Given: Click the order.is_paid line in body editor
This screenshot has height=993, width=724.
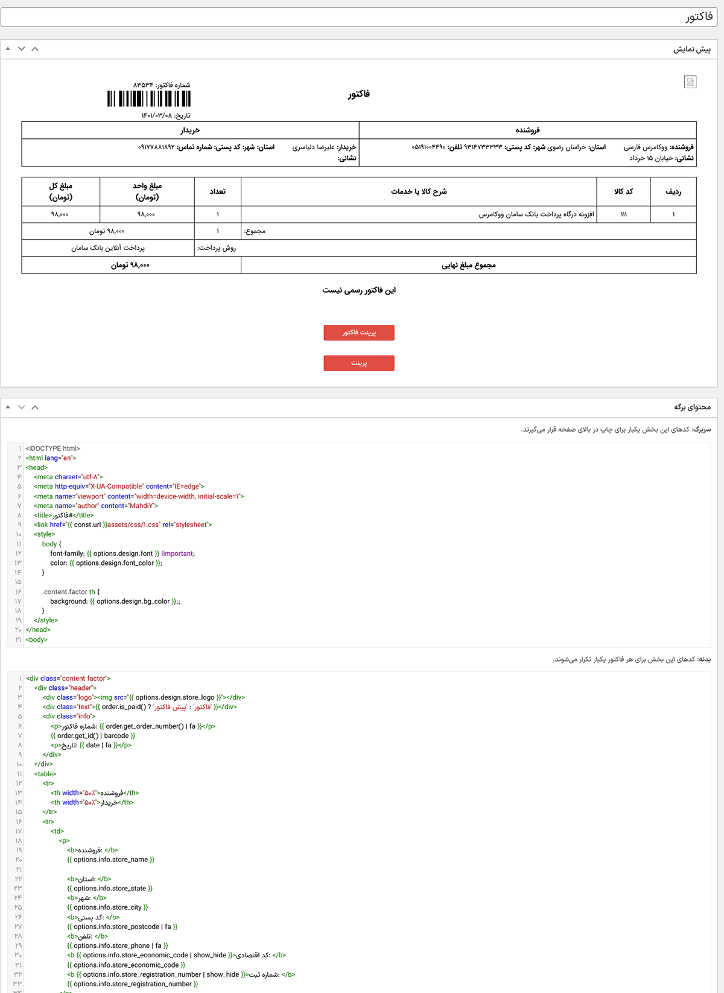Looking at the screenshot, I should (x=139, y=707).
